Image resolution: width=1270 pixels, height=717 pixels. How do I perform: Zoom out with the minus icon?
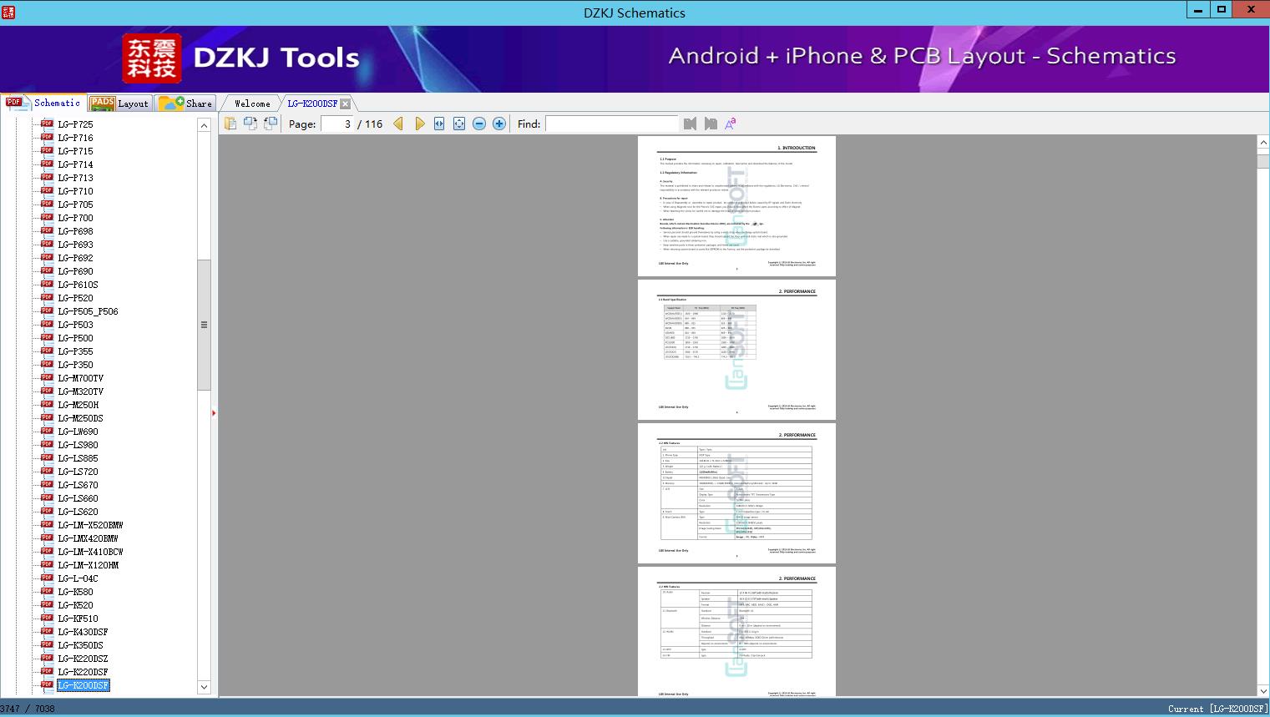(x=479, y=124)
